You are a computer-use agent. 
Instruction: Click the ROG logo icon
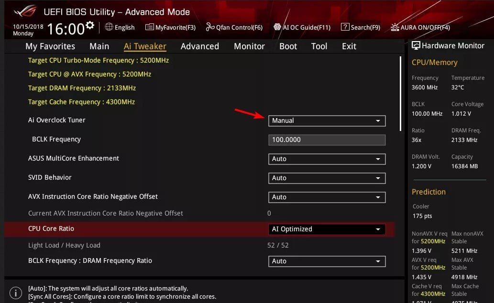tap(25, 11)
